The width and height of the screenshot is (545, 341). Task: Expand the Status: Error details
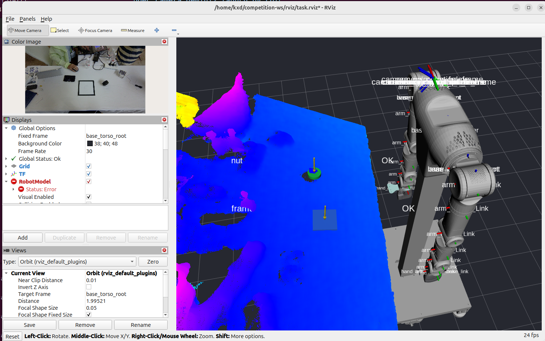13,189
